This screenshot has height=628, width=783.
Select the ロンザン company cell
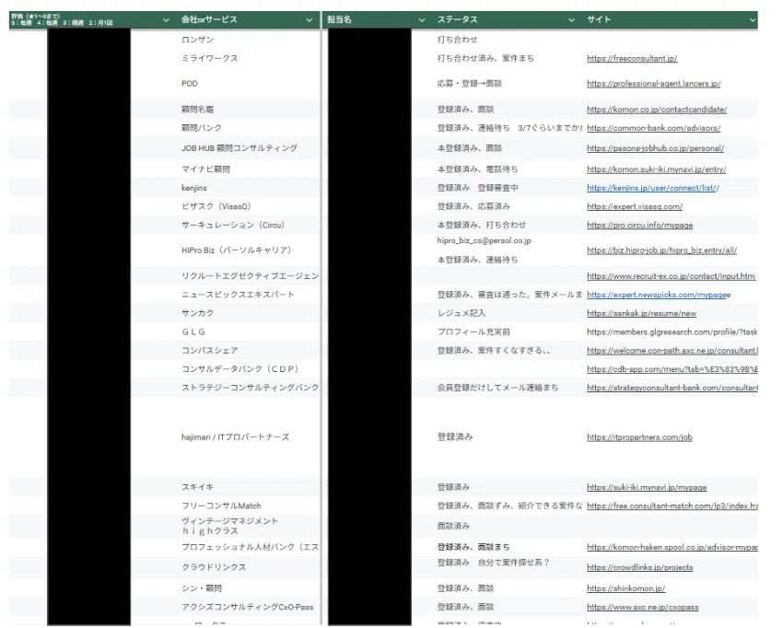tap(197, 40)
